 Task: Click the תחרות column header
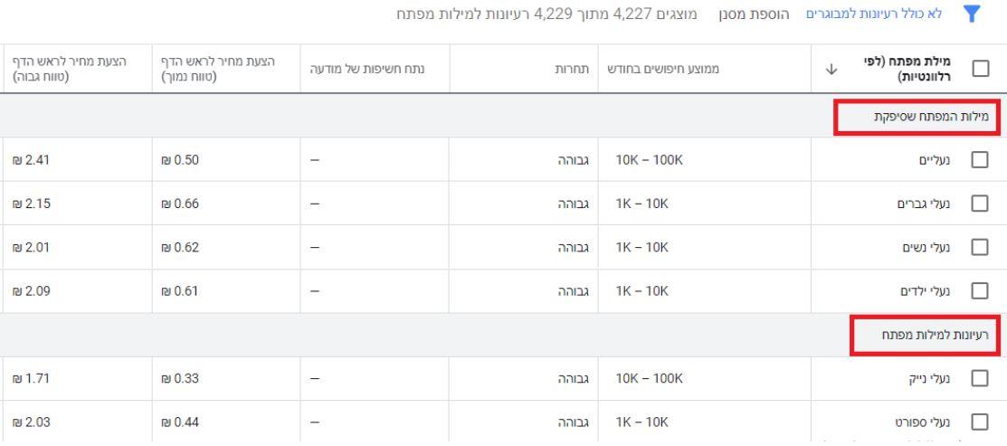[x=572, y=70]
